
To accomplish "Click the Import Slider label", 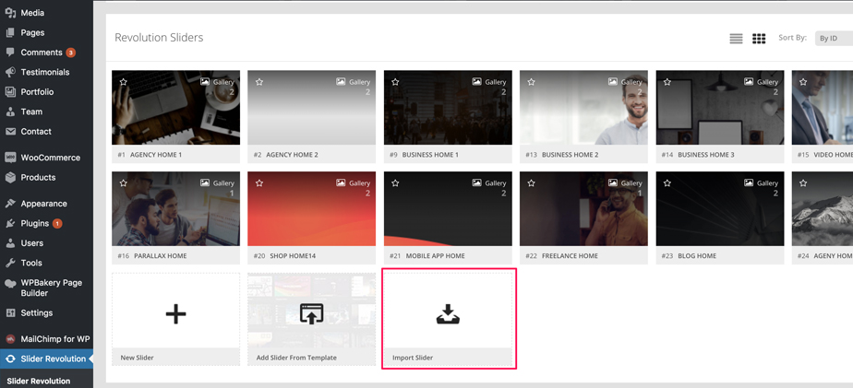I will tap(413, 358).
